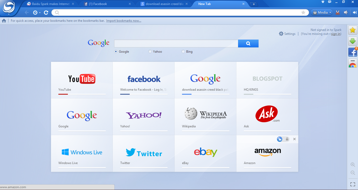This screenshot has height=190, width=358.
Task: Bookmark this page with the address bar star
Action: (303, 12)
